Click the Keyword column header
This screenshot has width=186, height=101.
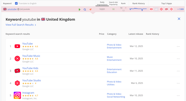(x=7, y=3)
